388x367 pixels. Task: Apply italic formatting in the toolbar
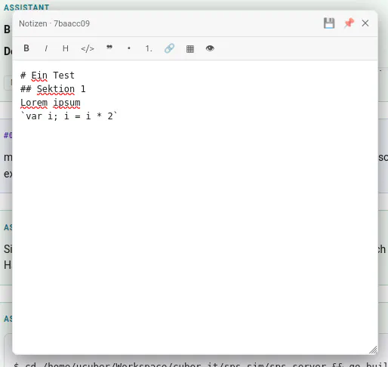pos(46,48)
